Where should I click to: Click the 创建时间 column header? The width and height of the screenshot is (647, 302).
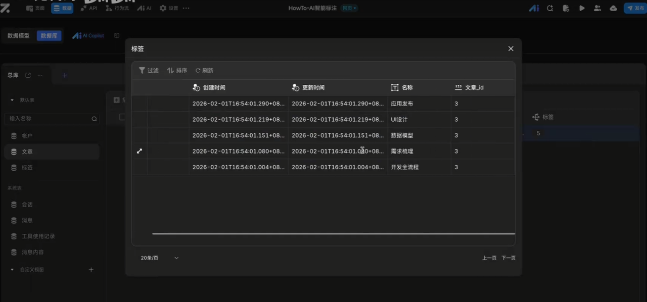(239, 87)
